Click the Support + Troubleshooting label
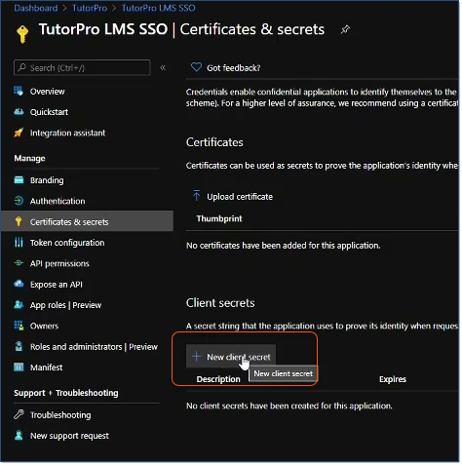The image size is (462, 465). [66, 393]
